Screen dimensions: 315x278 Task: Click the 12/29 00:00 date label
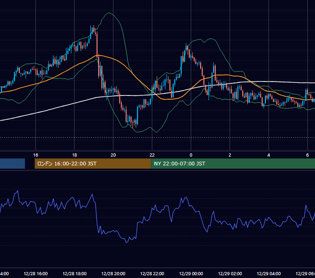pos(191,273)
